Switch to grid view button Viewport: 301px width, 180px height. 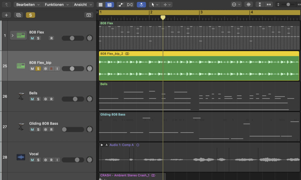pos(101,5)
